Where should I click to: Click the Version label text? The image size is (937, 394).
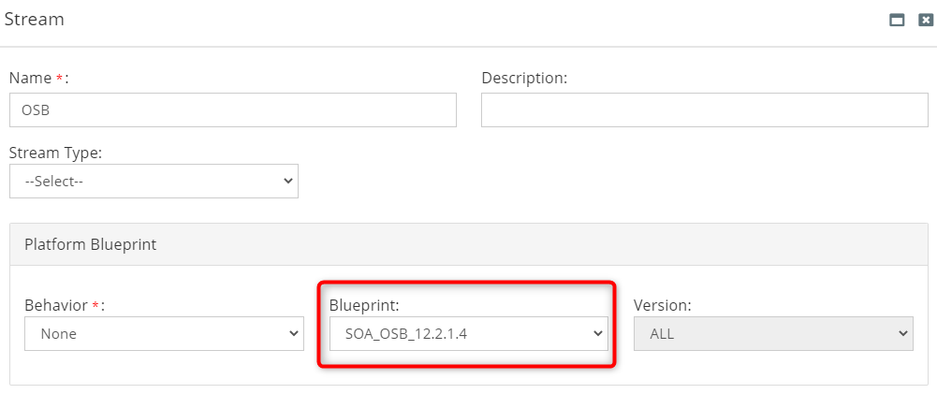(x=663, y=305)
